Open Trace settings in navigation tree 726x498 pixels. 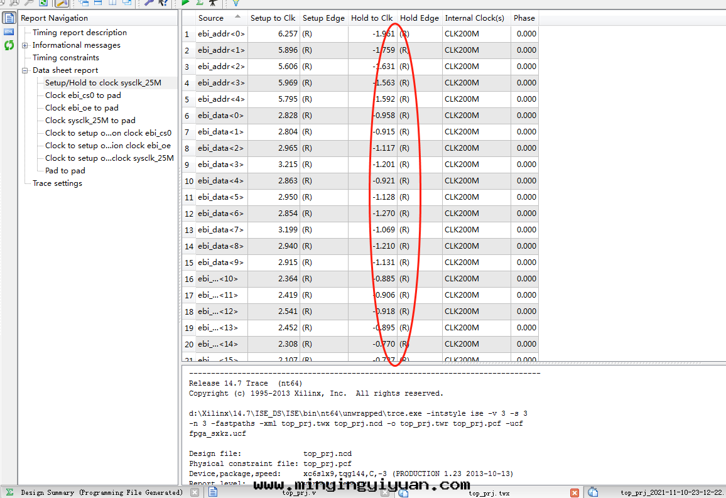(57, 183)
